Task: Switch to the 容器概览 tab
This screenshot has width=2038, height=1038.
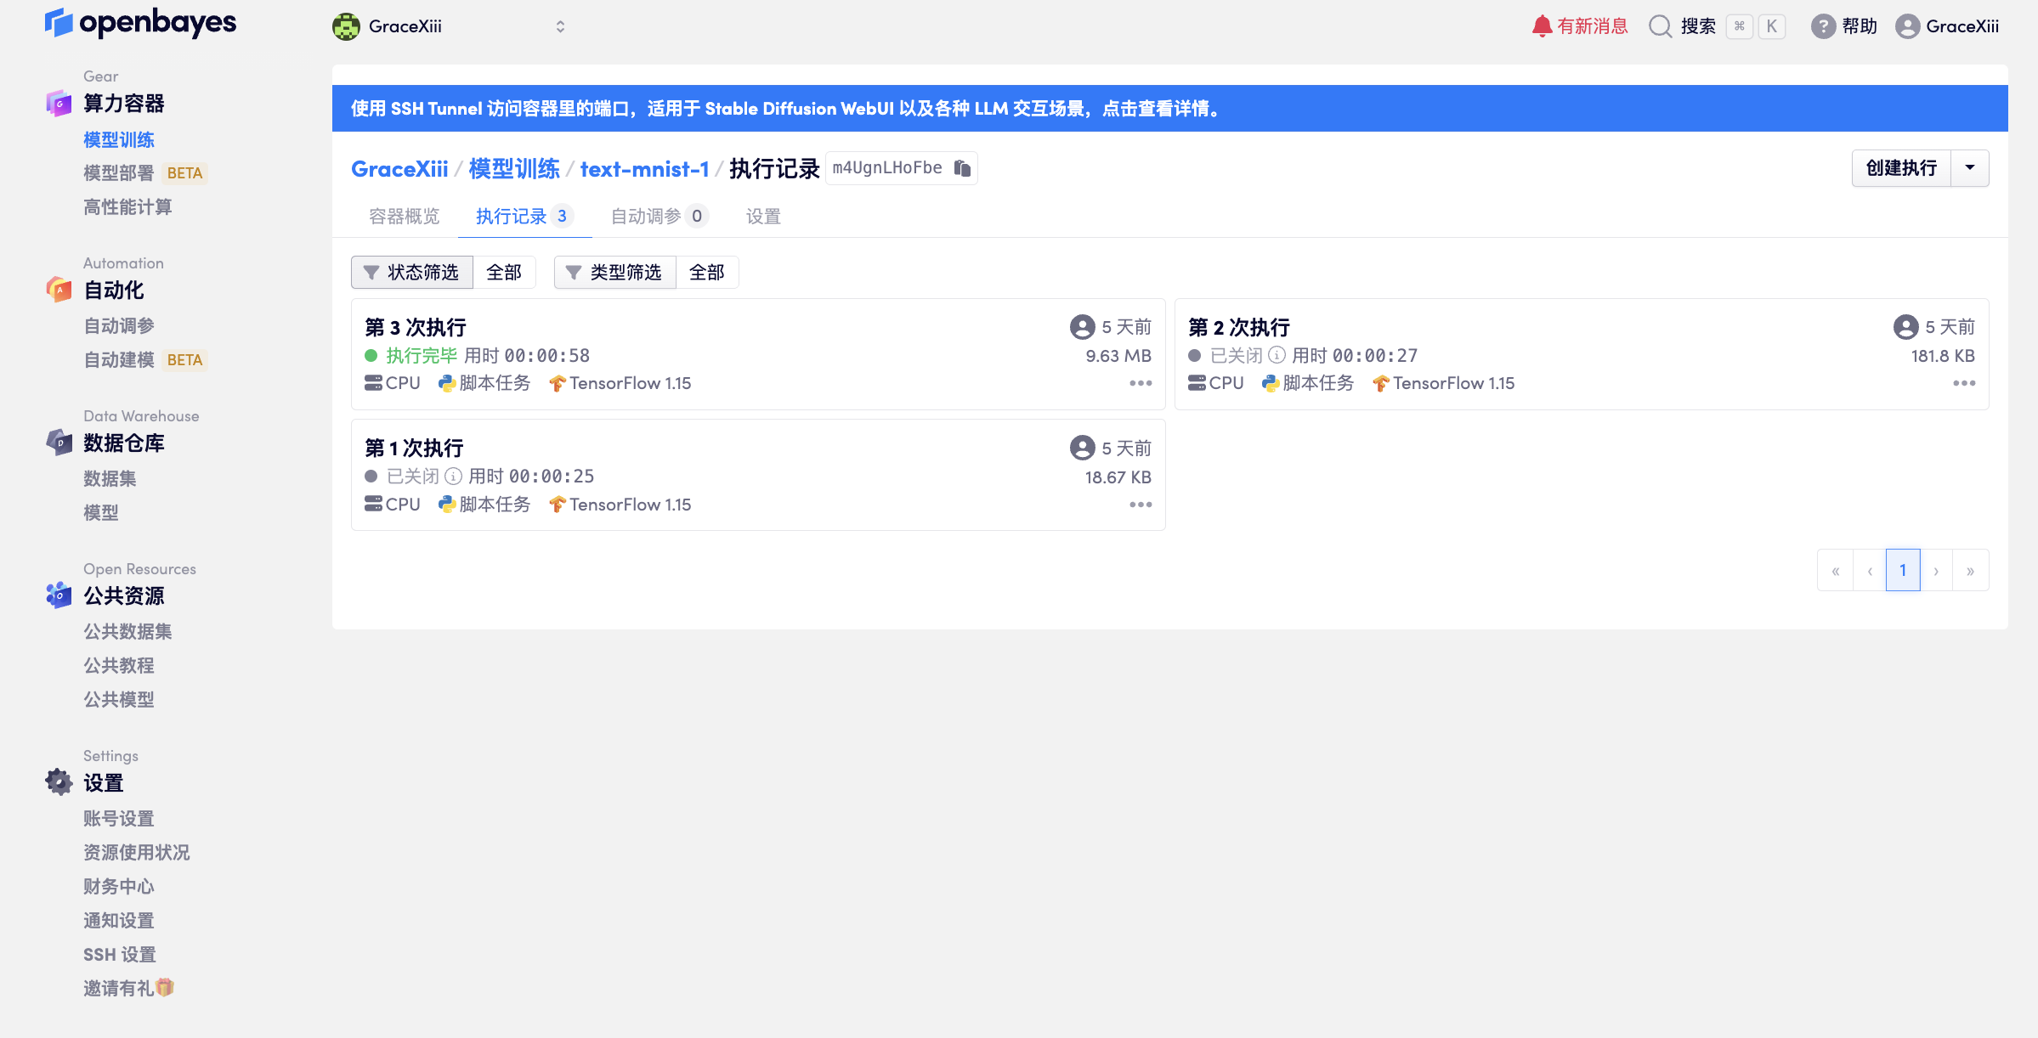Action: click(x=404, y=216)
